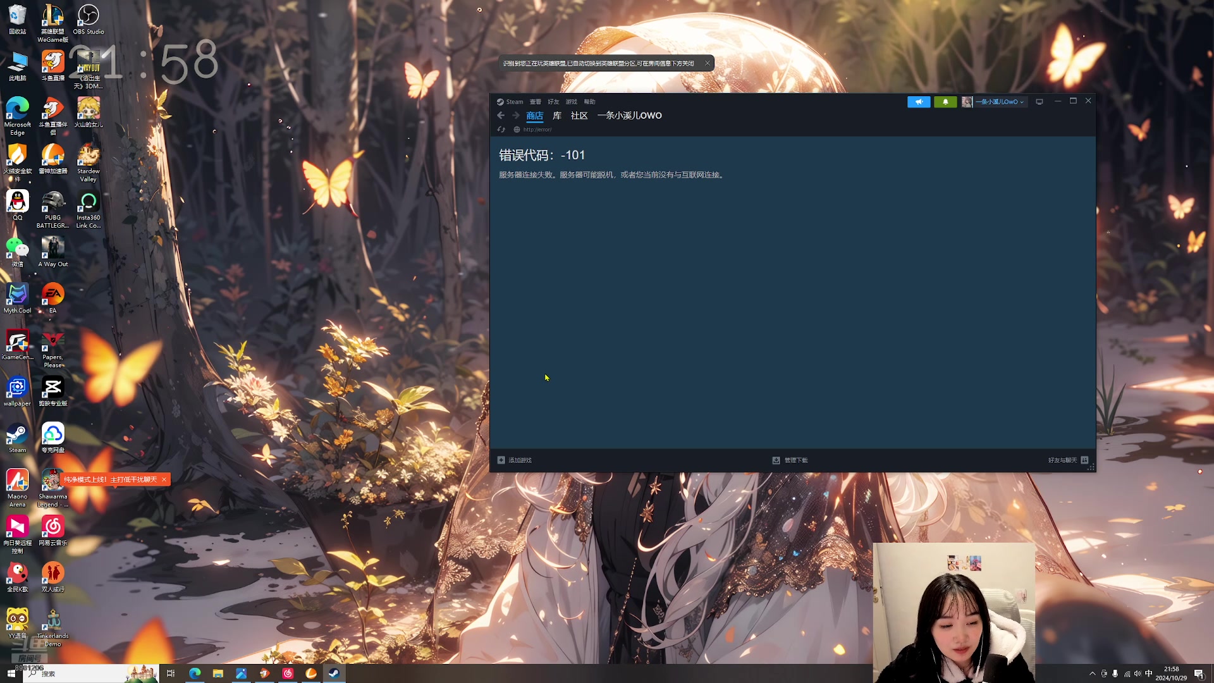Select the Papers, Please desktop icon
The width and height of the screenshot is (1214, 683).
pyautogui.click(x=53, y=349)
